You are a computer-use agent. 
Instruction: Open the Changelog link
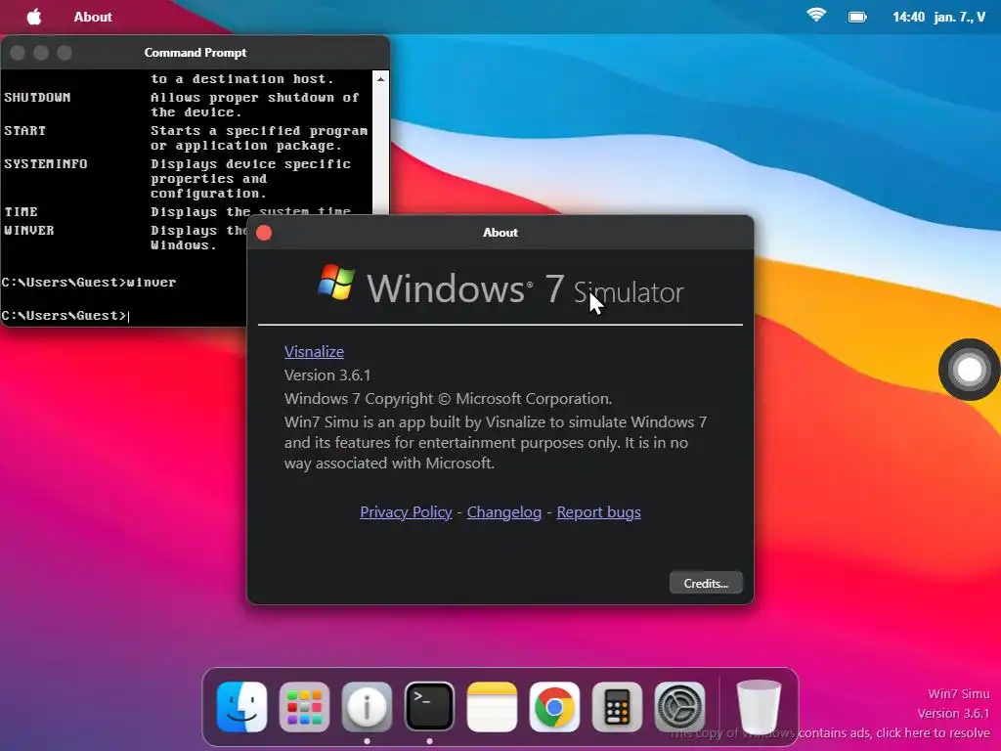[x=504, y=512]
